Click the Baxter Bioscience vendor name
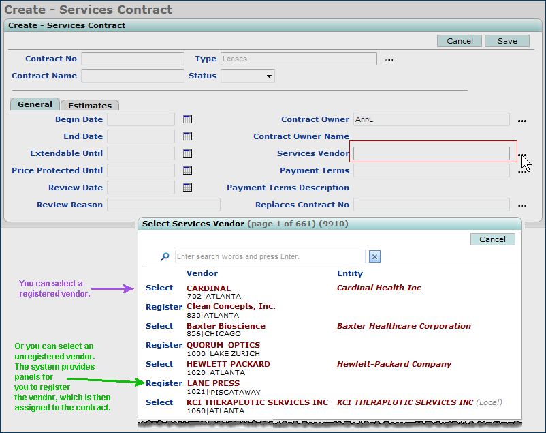The image size is (546, 433). pos(226,326)
